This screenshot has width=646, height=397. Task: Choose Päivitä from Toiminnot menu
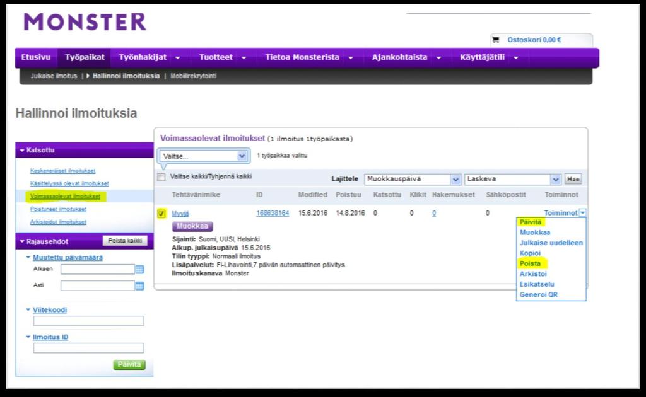point(530,222)
